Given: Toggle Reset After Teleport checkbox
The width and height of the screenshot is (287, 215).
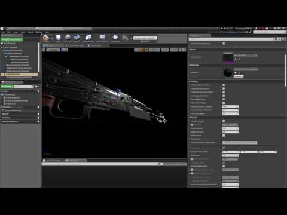Looking at the screenshot, I should (x=224, y=103).
